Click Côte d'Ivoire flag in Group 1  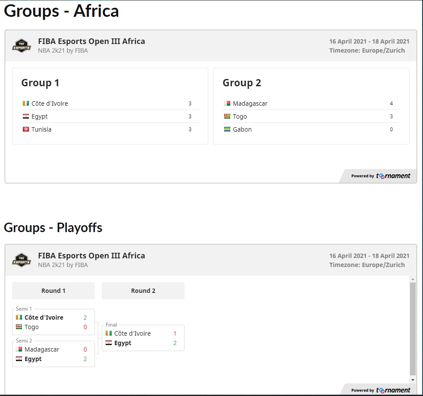pyautogui.click(x=26, y=104)
